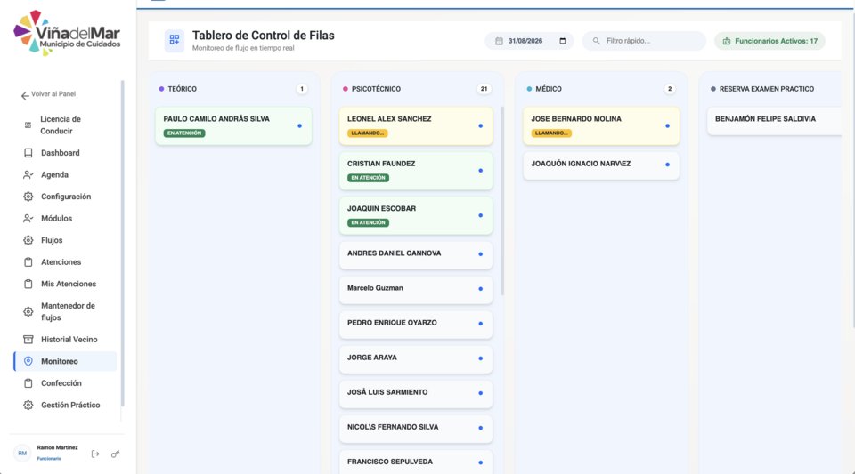
Task: Click blue dot on LEONEL ALEX SANCHEZ card
Action: [480, 125]
